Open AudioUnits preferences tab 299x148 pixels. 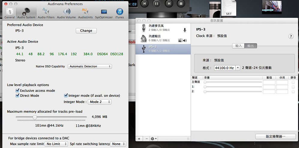[x=85, y=13]
